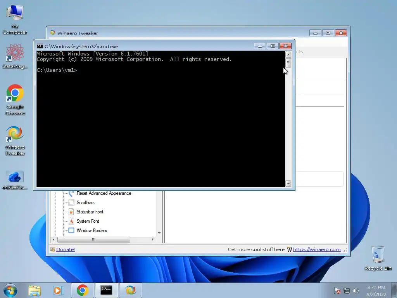Click the Winaero window resize grip
This screenshot has height=298, width=397.
pos(345,250)
